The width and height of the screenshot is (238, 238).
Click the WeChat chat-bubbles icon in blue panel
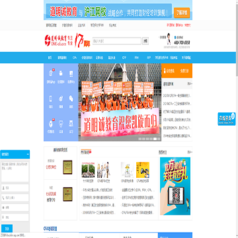(71, 99)
